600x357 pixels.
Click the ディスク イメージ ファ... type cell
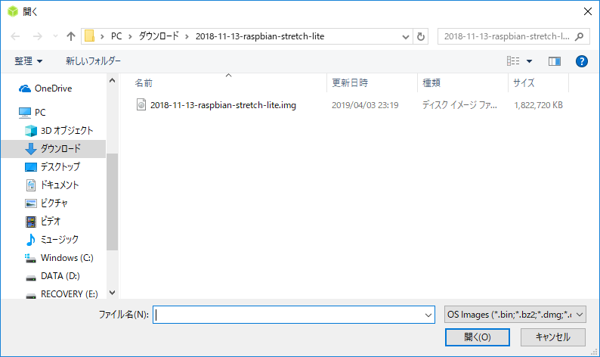coord(459,105)
